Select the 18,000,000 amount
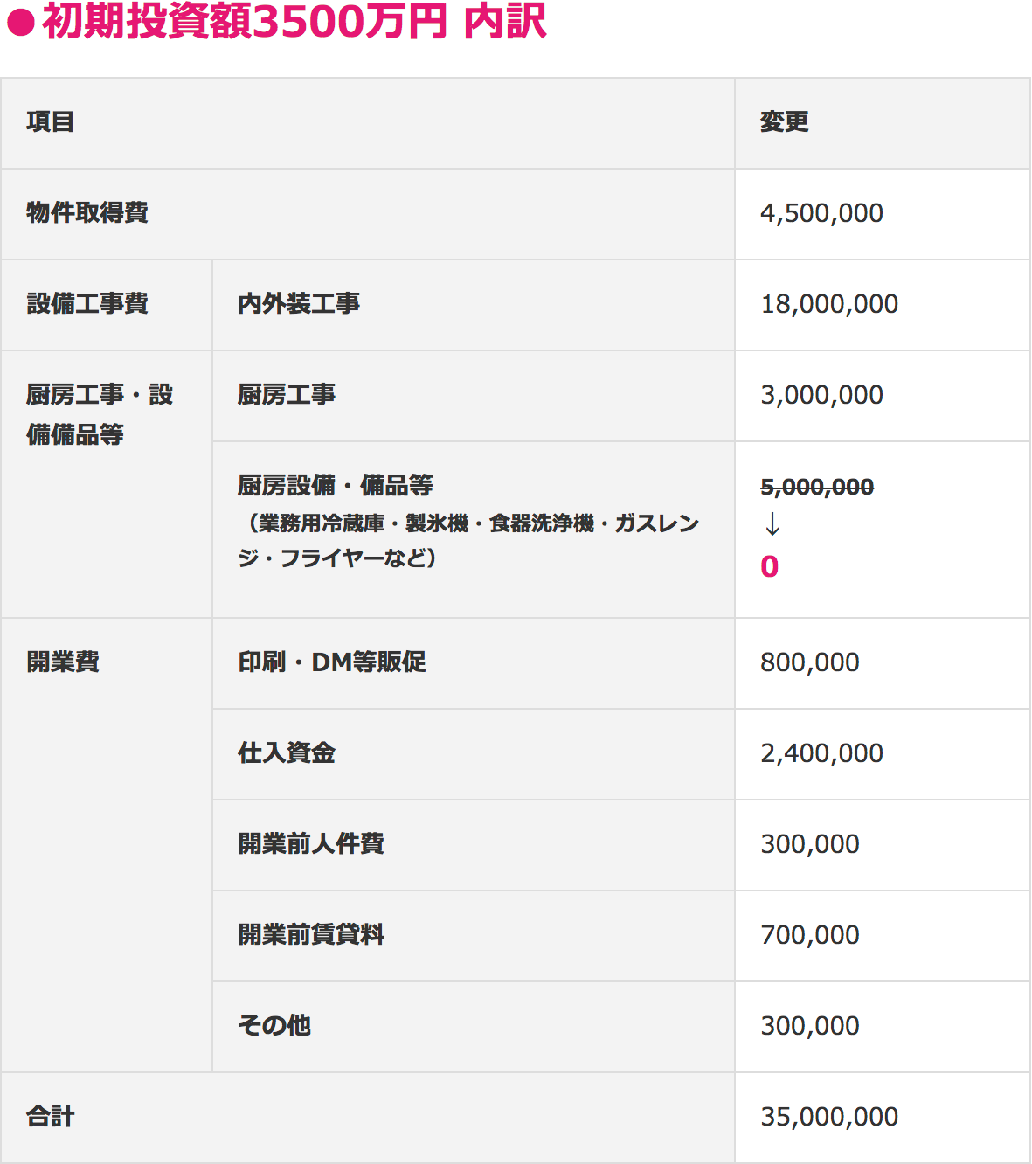The height and width of the screenshot is (1164, 1032). [829, 304]
